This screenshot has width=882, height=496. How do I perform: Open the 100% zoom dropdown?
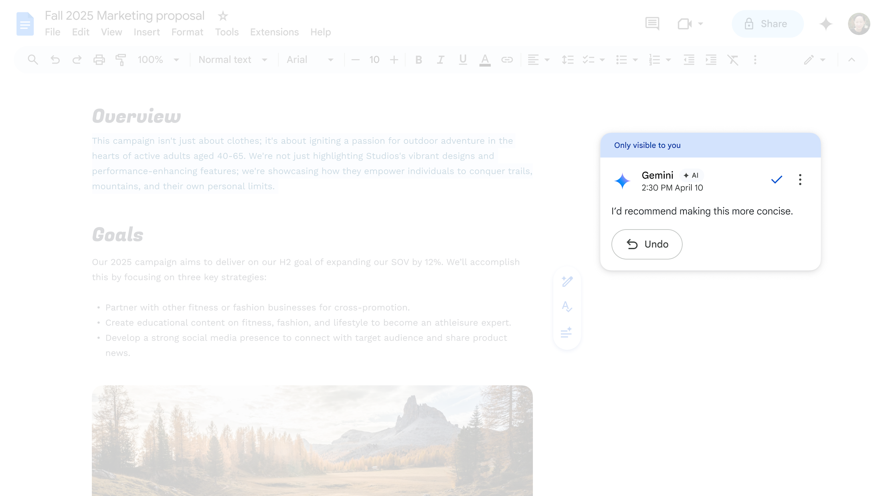click(158, 60)
